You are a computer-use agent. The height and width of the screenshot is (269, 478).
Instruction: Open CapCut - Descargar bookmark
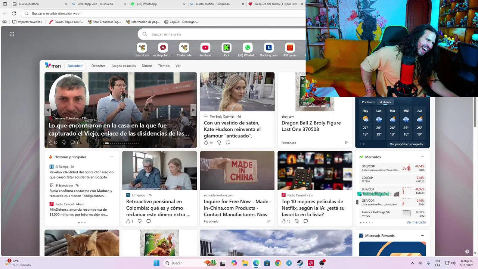[x=181, y=22]
